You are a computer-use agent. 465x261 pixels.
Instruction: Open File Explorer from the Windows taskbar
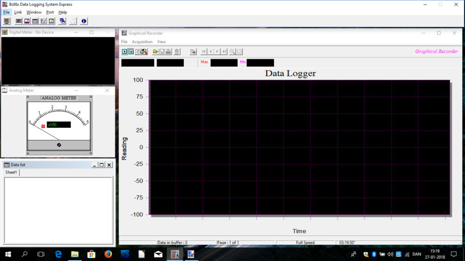point(75,254)
